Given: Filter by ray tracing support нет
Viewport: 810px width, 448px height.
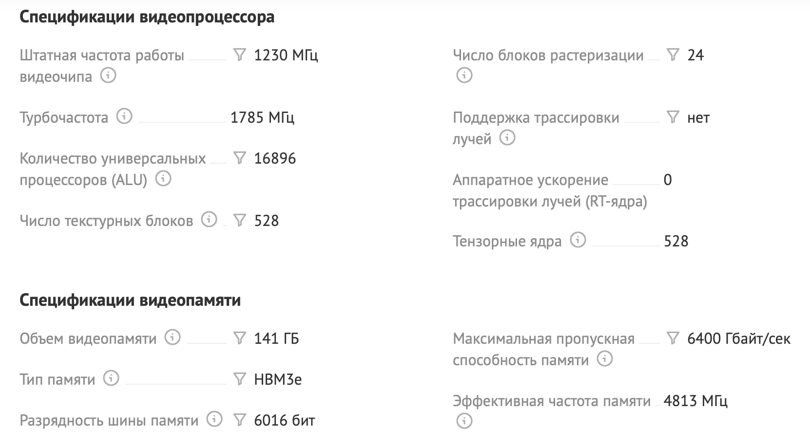Looking at the screenshot, I should 673,117.
